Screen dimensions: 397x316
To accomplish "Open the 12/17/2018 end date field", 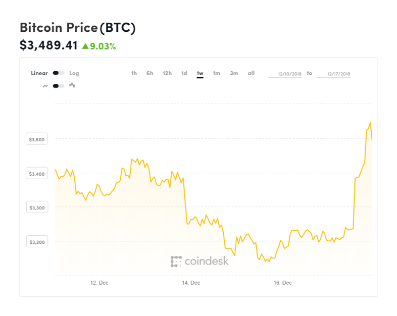I will click(x=334, y=74).
